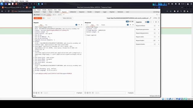Edit the target with the pencil icon

(150, 18)
